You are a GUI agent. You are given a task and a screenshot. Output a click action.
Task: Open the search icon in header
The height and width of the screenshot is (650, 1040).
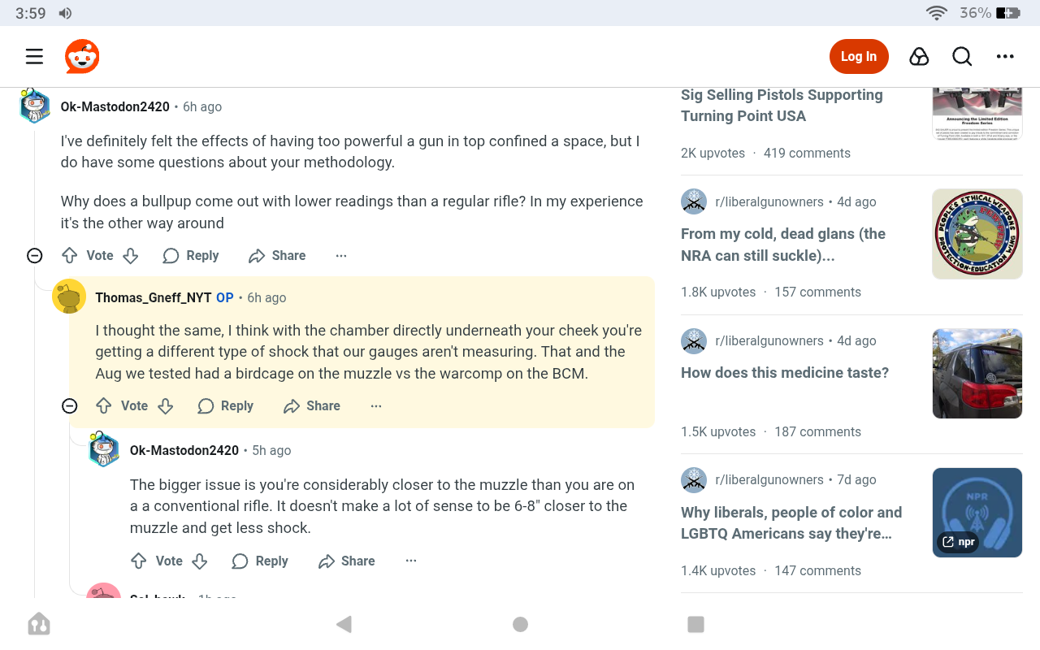tap(962, 56)
